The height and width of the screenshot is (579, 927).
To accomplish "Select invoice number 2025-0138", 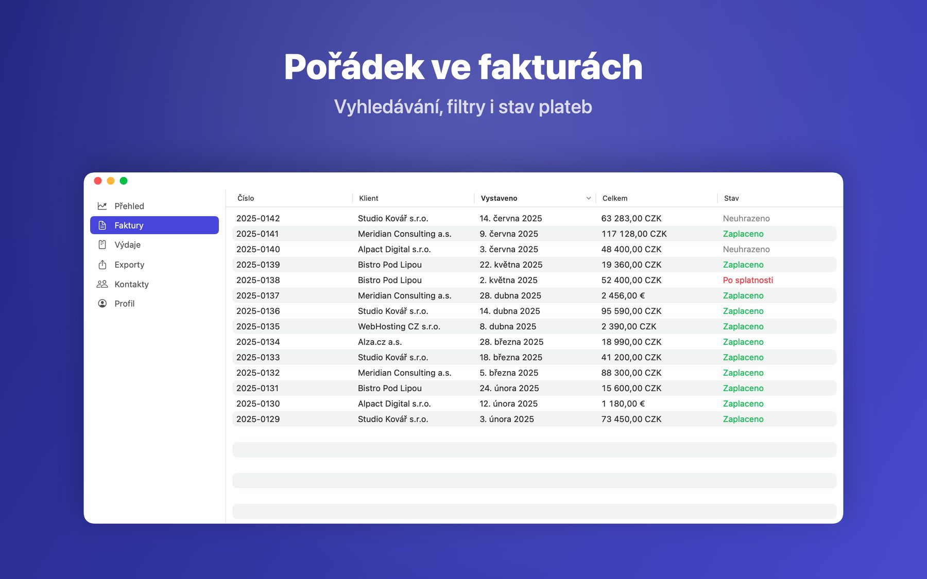I will point(258,280).
